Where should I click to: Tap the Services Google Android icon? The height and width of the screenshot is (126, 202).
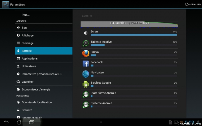point(86,84)
